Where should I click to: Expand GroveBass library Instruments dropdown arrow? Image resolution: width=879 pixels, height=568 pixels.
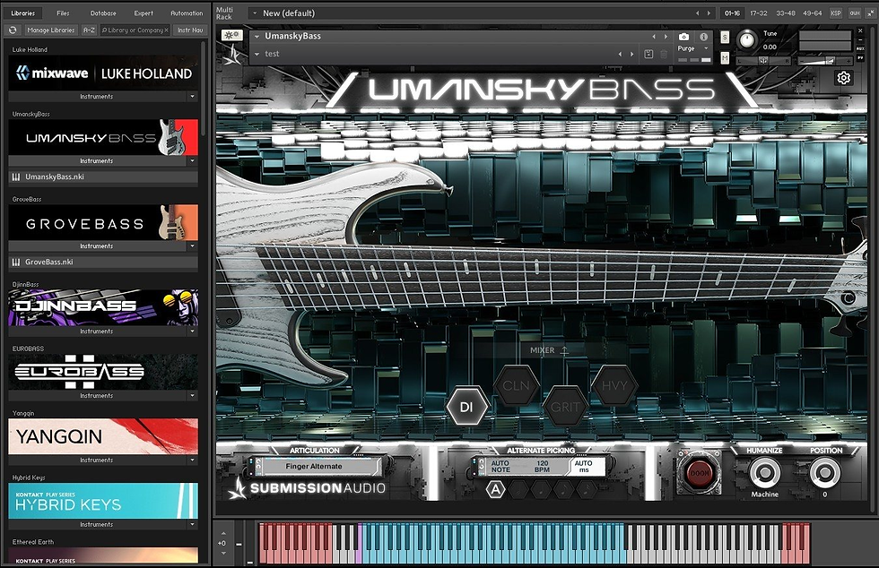tap(192, 245)
